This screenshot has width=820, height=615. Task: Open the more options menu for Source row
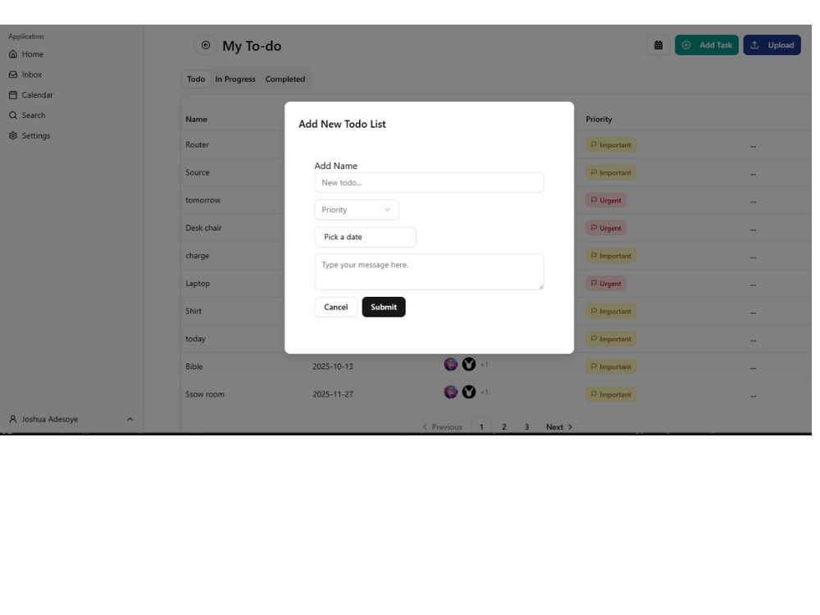(753, 174)
